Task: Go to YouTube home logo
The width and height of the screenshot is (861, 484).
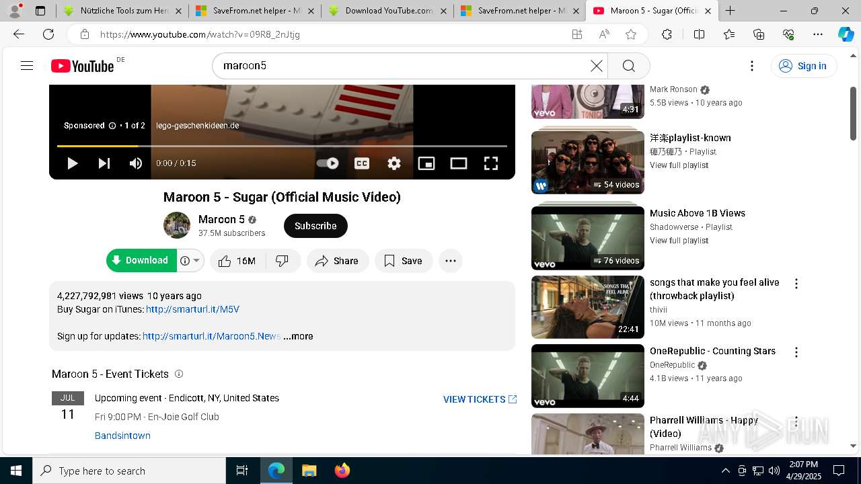Action: pos(83,66)
